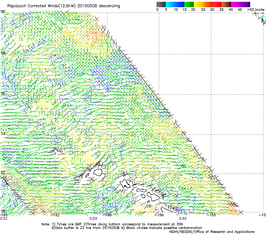Click the longitude label '-156'

tap(160, 215)
